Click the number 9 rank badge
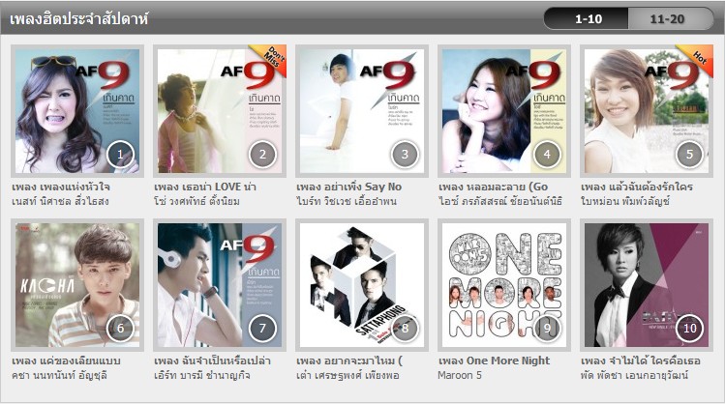Viewport: 725px width, 404px height. point(548,329)
